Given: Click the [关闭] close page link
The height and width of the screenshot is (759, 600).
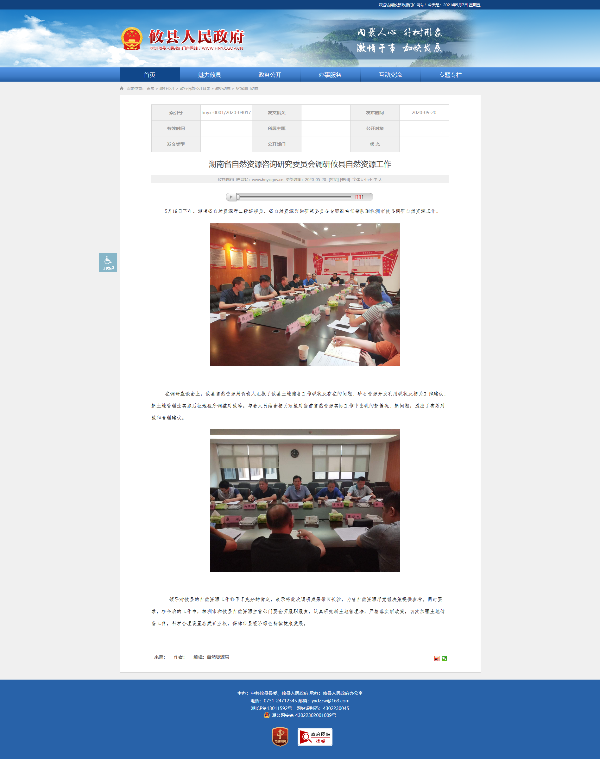Looking at the screenshot, I should [x=345, y=180].
